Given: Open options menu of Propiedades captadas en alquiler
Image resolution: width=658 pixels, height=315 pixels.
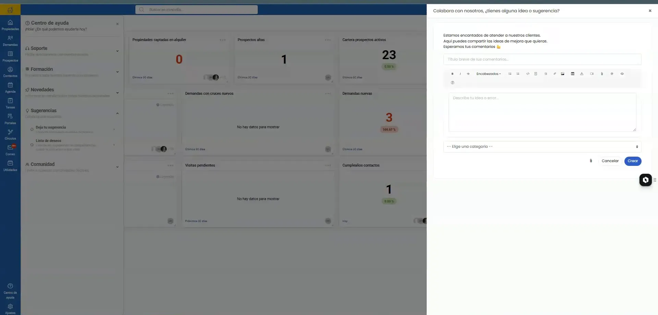Looking at the screenshot, I should 223,40.
